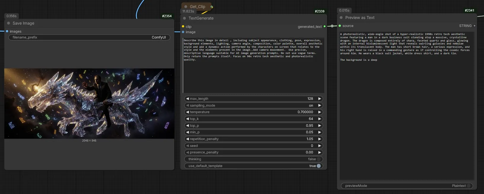The image size is (484, 194).
Task: Decrease min_p with left arrow
Action: click(x=187, y=132)
